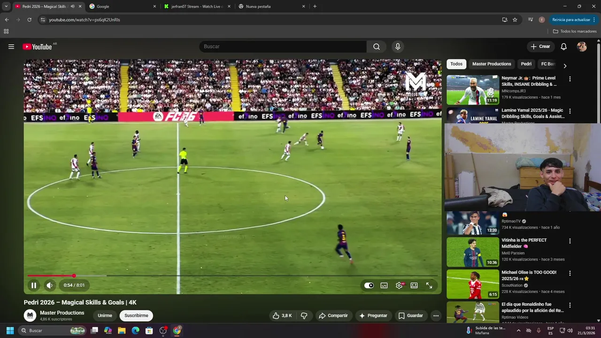Open more actions ellipsis under video
Image resolution: width=601 pixels, height=338 pixels.
point(436,315)
